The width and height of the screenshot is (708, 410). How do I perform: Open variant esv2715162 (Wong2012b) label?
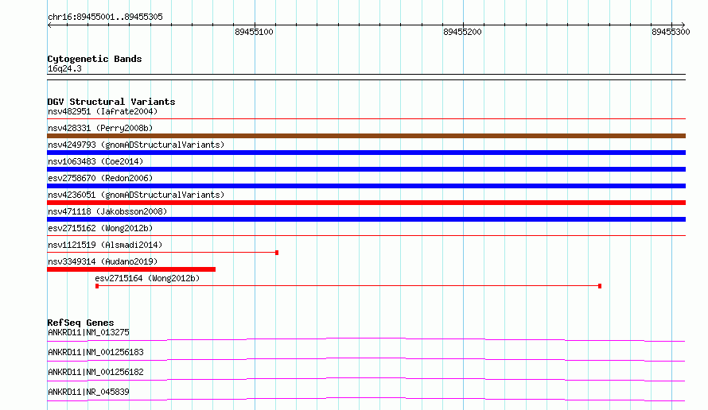(x=100, y=228)
